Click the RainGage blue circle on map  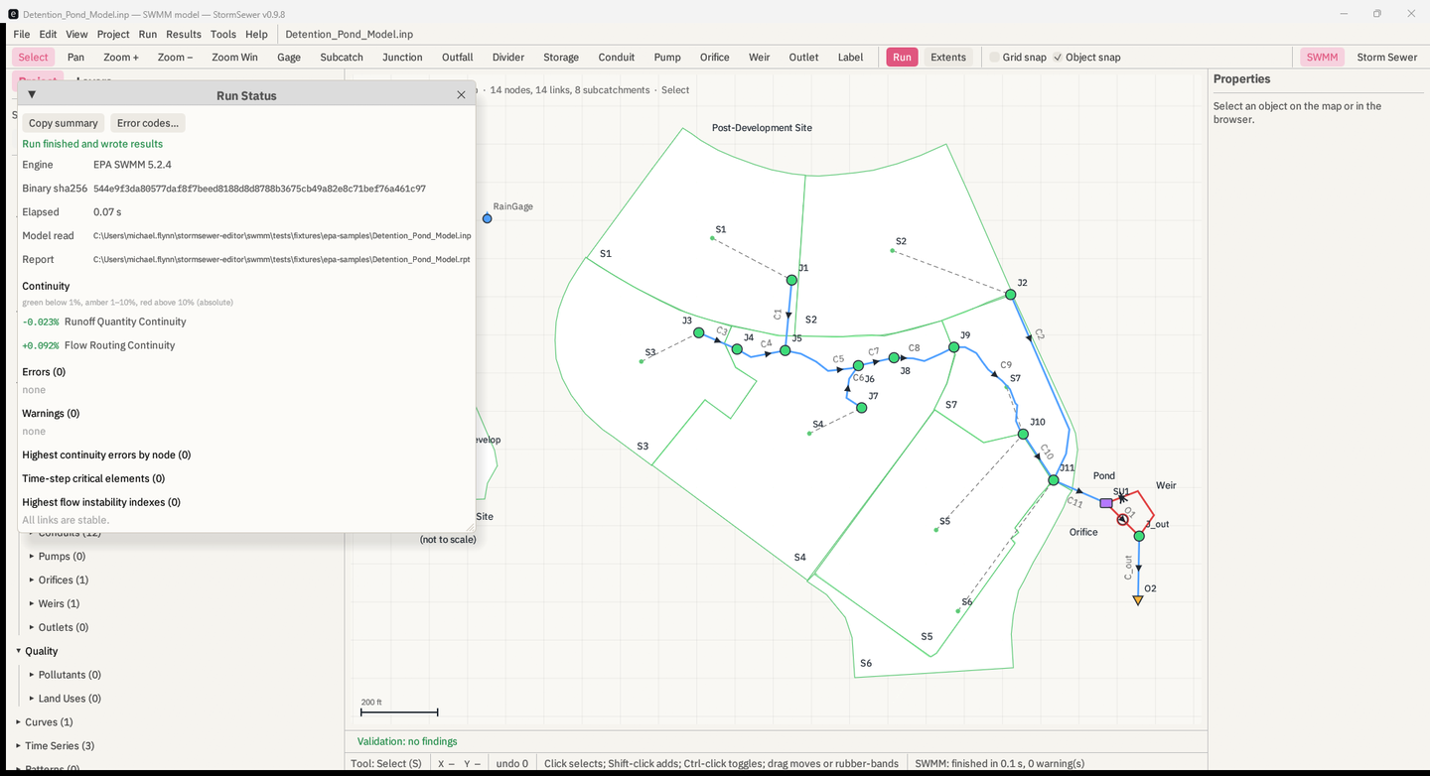[x=488, y=218]
